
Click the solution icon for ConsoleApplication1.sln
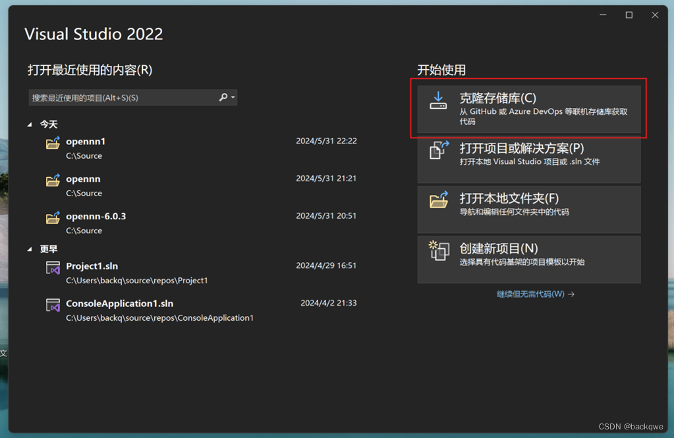click(53, 305)
